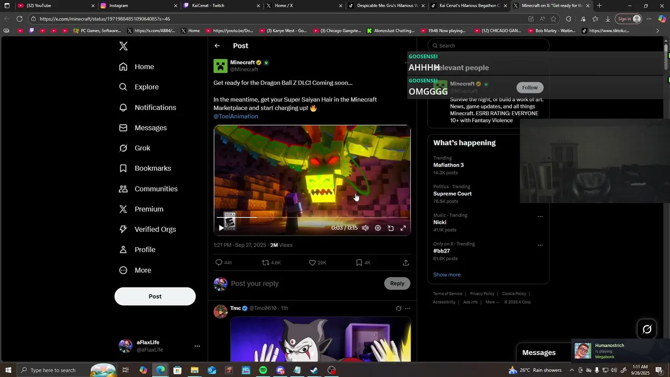The image size is (670, 377).
Task: Click the Communities people icon
Action: (x=123, y=188)
